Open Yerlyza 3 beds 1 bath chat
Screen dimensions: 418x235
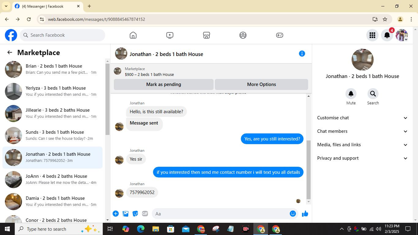[53, 91]
